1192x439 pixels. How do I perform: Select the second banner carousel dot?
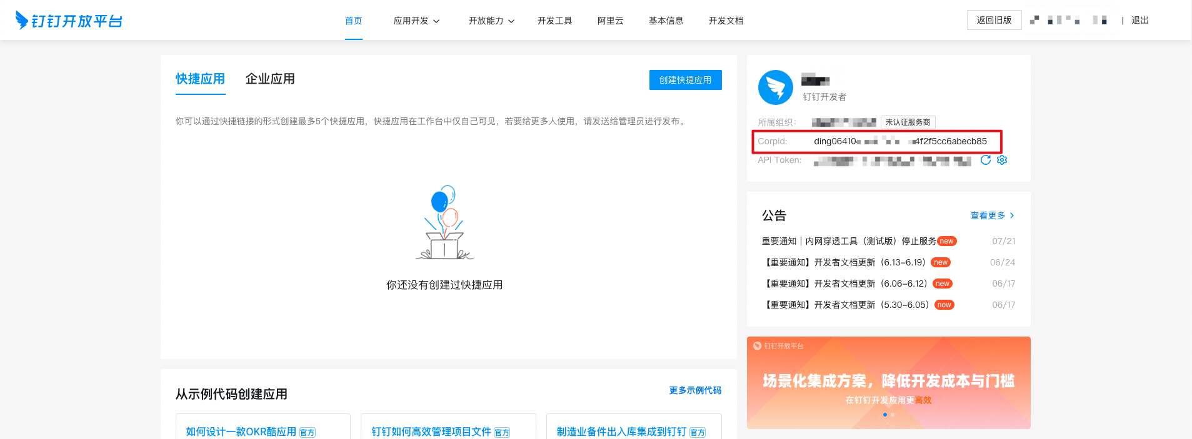(x=893, y=415)
